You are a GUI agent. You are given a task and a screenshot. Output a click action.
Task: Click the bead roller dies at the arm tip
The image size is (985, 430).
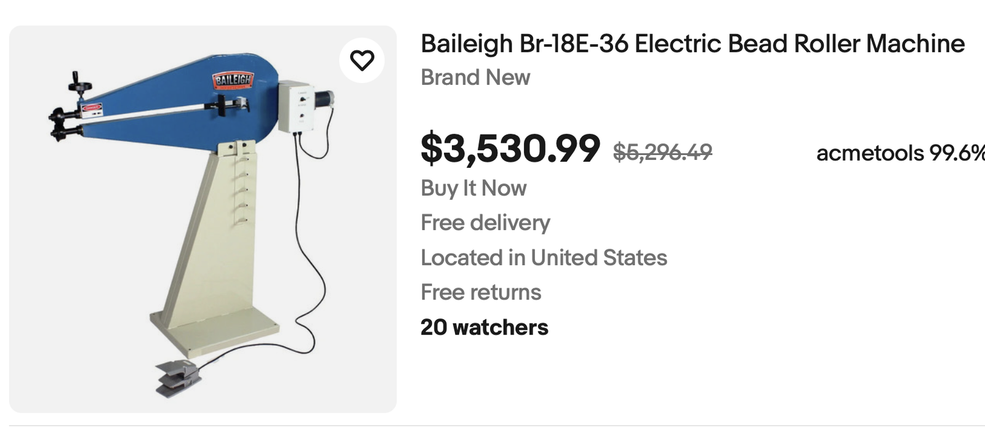pyautogui.click(x=59, y=124)
